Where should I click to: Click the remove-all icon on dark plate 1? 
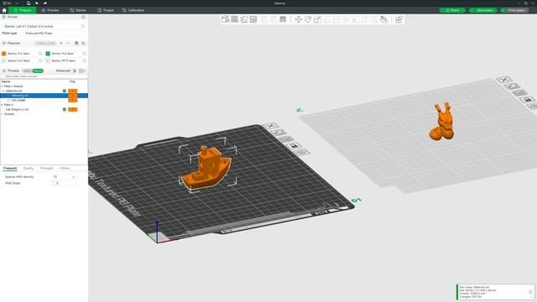tap(270, 126)
